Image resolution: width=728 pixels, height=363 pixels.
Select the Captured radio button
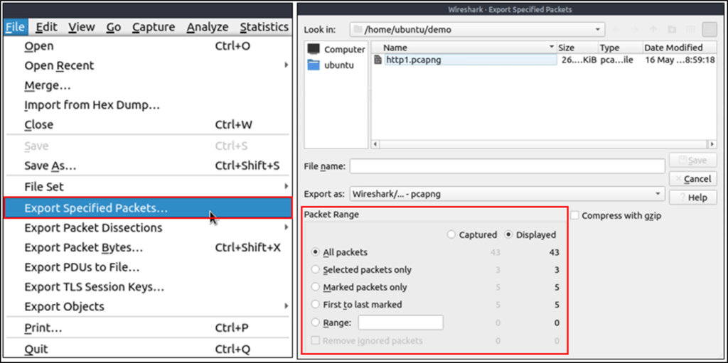point(451,235)
